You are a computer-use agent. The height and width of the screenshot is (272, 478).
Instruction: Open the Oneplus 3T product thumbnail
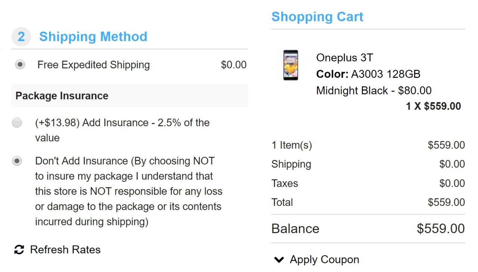pos(291,65)
